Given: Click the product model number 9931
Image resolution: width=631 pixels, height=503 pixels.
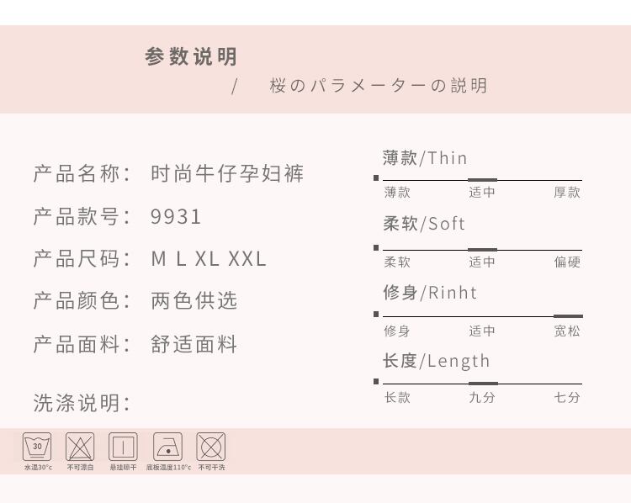Looking at the screenshot, I should click(176, 217).
